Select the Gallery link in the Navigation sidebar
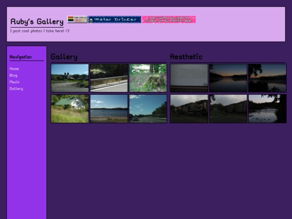The image size is (292, 219). click(16, 89)
